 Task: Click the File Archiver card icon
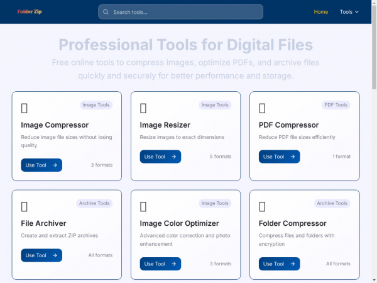(25, 206)
